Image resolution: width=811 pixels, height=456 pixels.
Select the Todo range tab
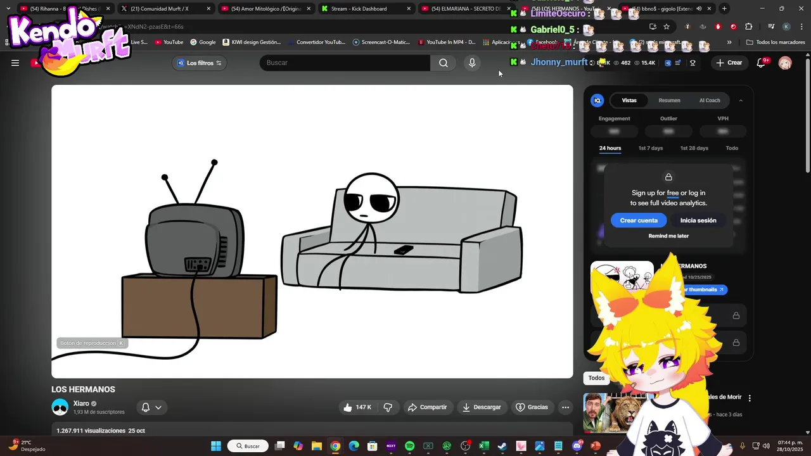[x=732, y=148]
